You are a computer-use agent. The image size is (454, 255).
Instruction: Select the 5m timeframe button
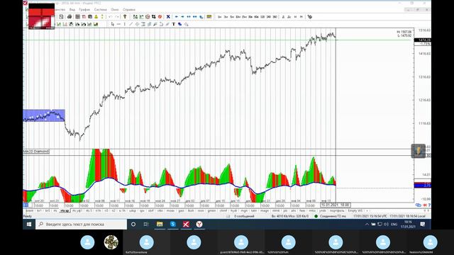coord(232,17)
